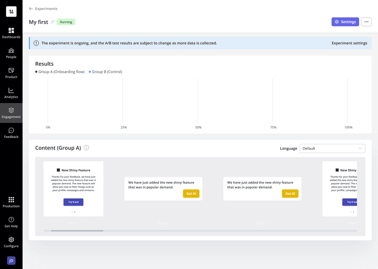Select Engagement in the sidebar
This screenshot has height=269, width=378.
tap(11, 113)
